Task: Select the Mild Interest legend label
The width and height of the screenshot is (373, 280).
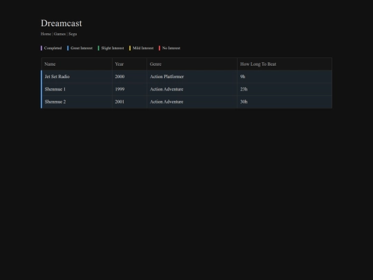Action: tap(143, 48)
